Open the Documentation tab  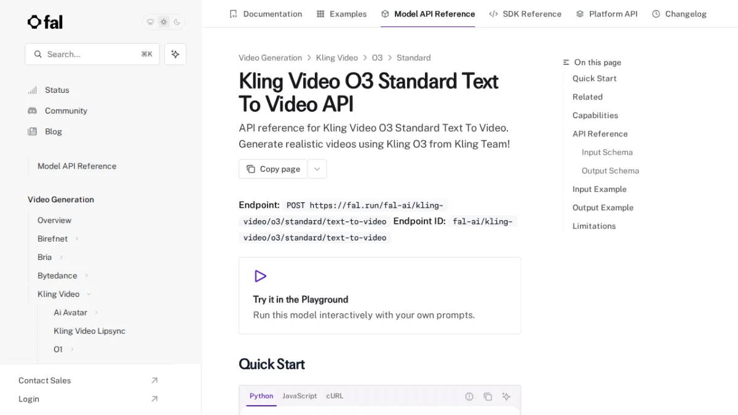coord(266,14)
